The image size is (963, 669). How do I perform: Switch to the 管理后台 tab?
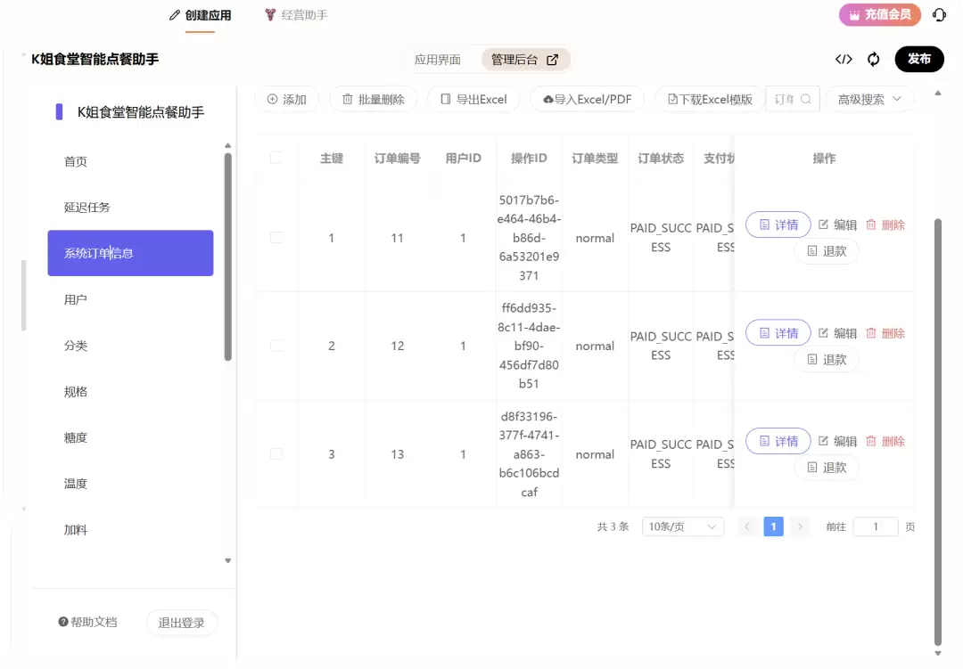525,60
